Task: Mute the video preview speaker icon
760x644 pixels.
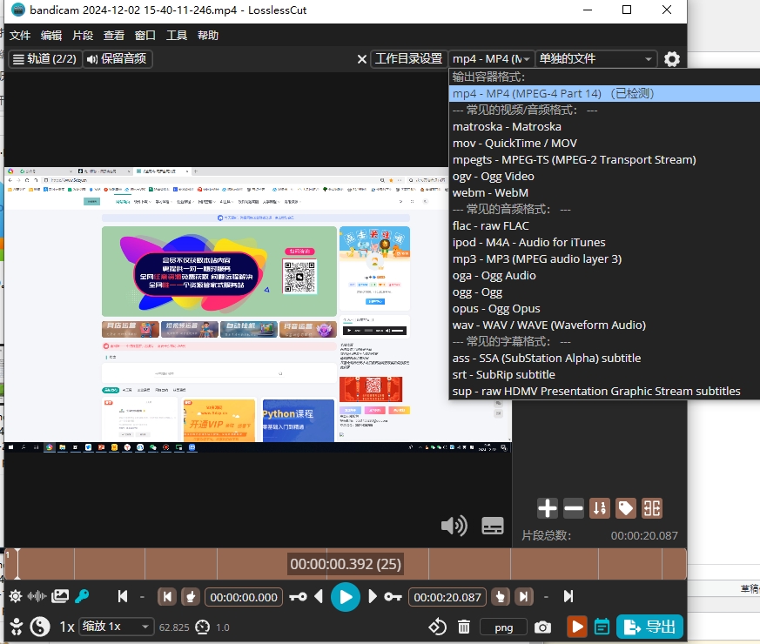Action: click(454, 526)
